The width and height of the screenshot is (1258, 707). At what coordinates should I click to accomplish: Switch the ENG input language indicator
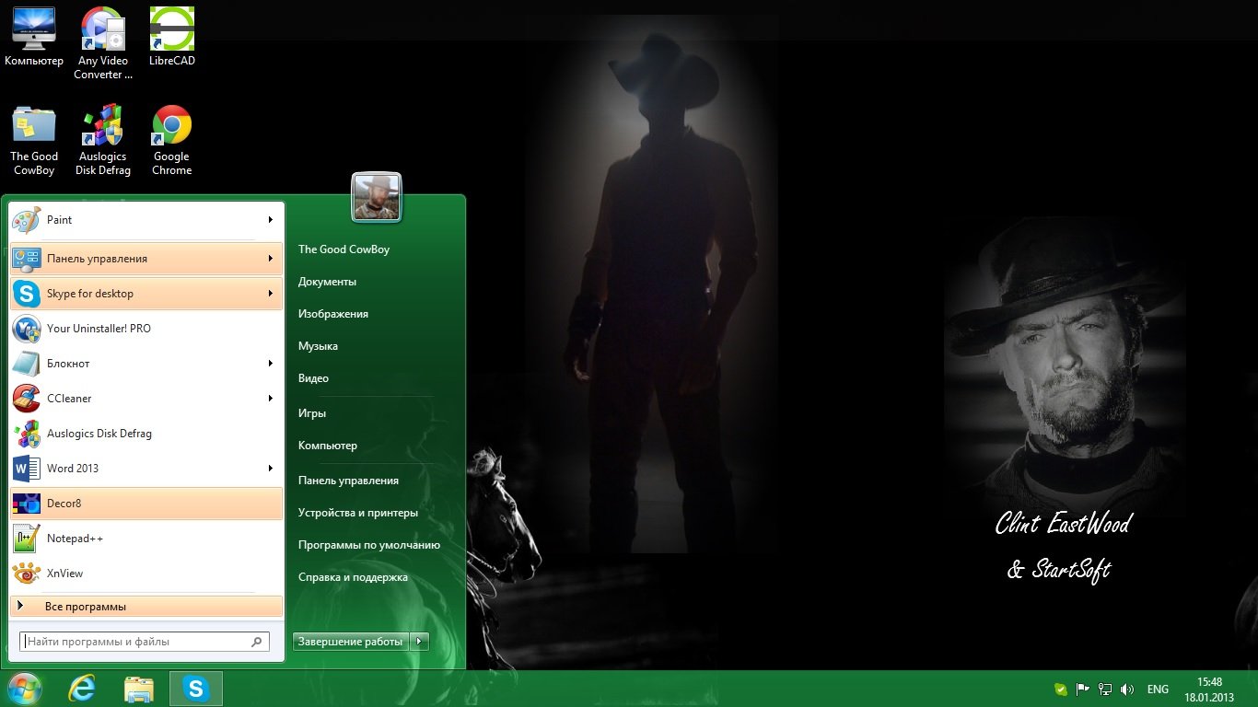click(x=1158, y=690)
